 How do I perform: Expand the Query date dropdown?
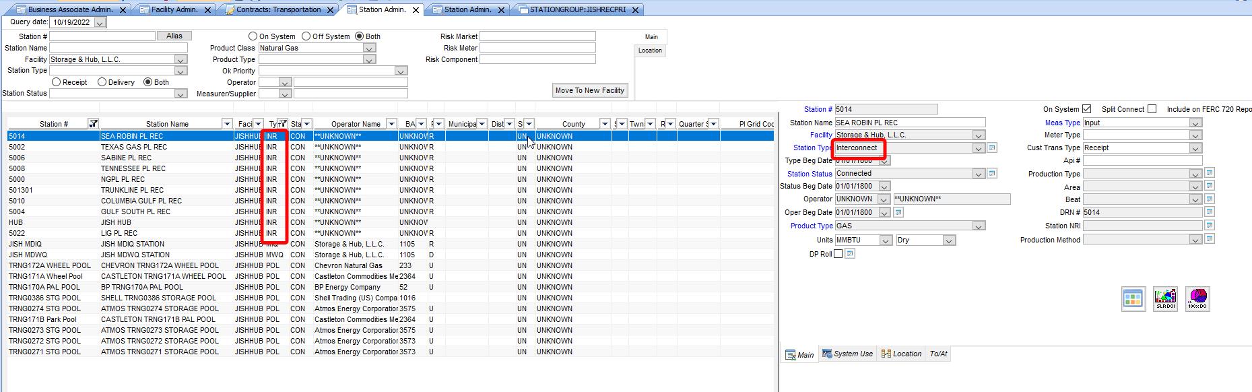point(100,23)
